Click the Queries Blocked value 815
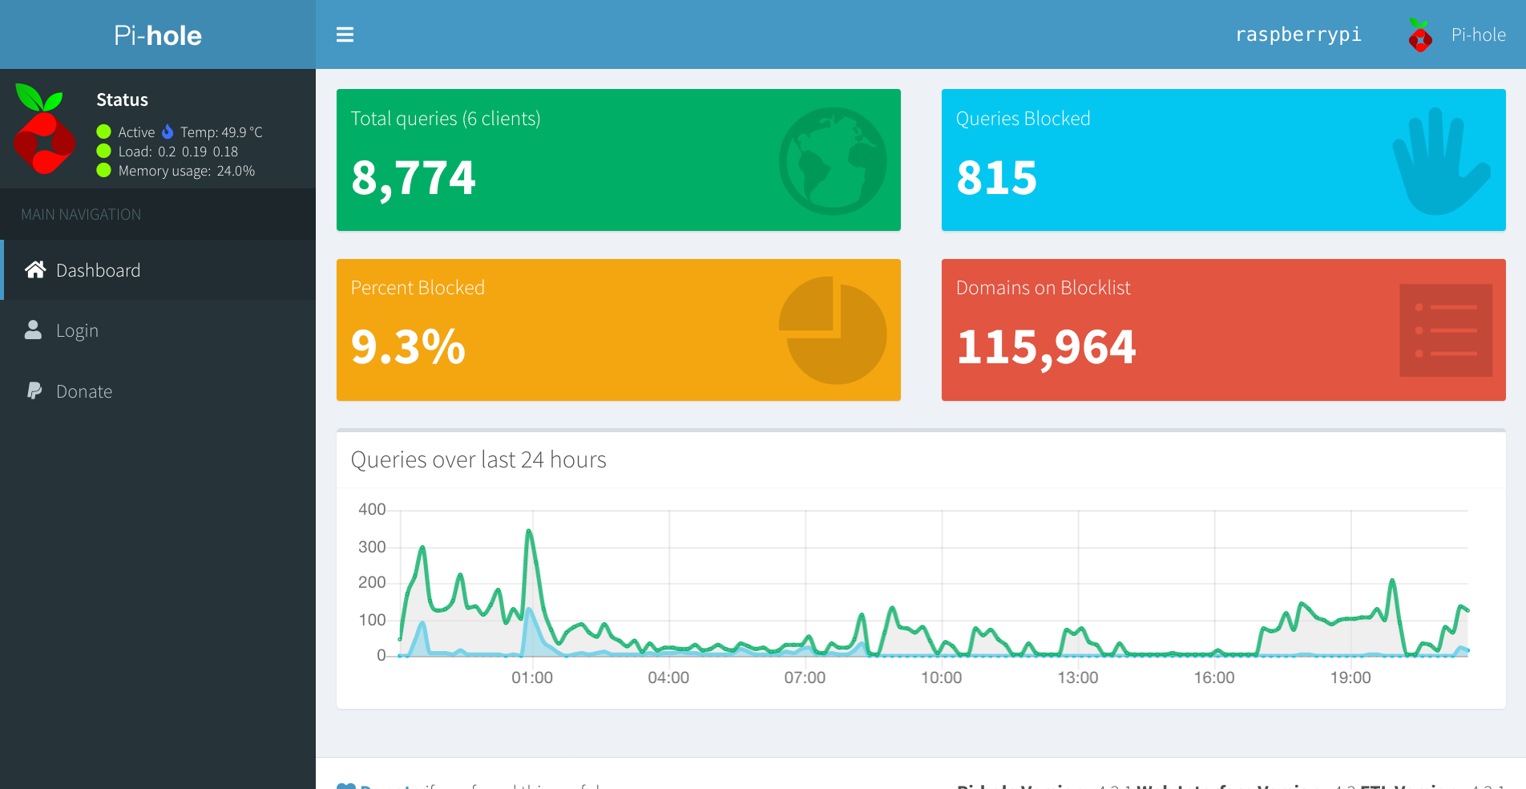 click(x=997, y=178)
